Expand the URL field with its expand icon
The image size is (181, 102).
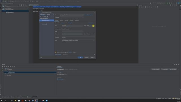tap(94, 41)
